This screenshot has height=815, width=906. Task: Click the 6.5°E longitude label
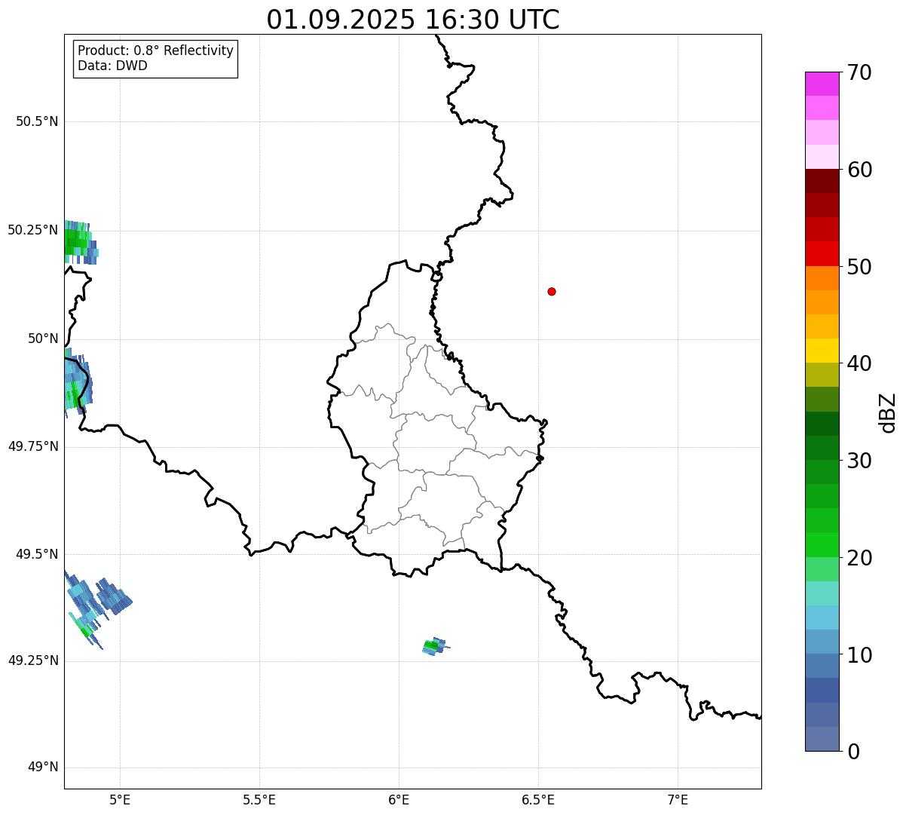[x=538, y=800]
